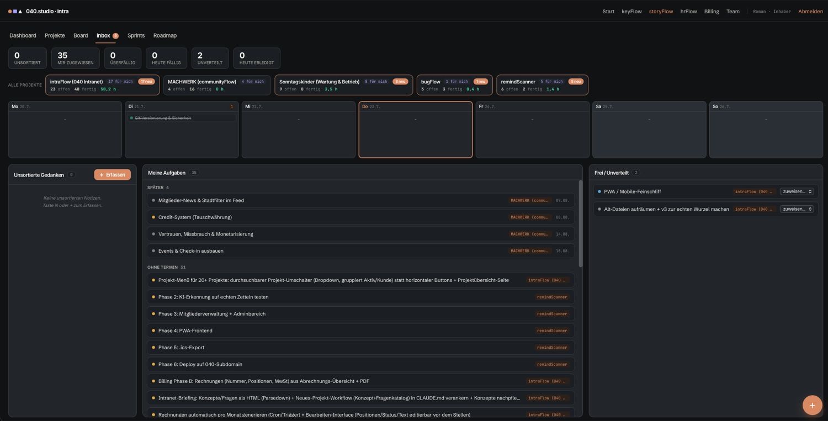The width and height of the screenshot is (828, 421).
Task: Click the '8 neu' badge on Sonntagskinder
Action: pyautogui.click(x=400, y=82)
